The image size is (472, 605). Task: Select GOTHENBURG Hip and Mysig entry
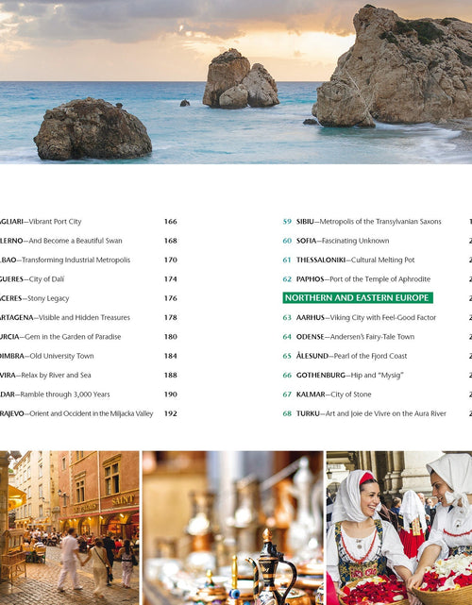point(350,375)
